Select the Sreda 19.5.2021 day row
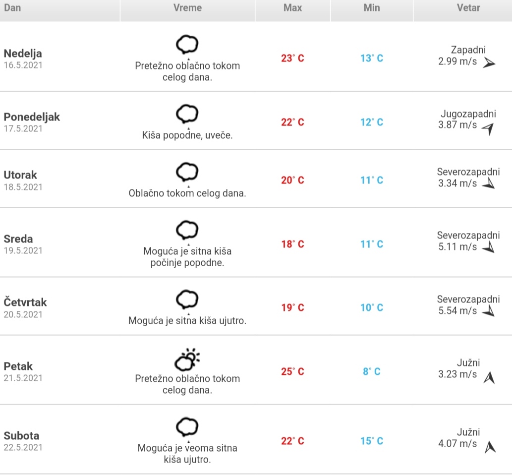512x475 pixels. click(256, 243)
